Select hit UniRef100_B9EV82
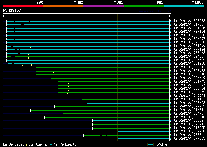Image resolution: width=207 pixels, height=147 pixels. pos(190,71)
